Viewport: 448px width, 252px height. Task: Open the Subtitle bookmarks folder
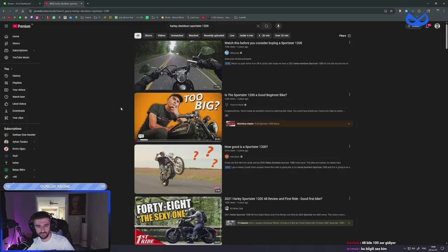(x=240, y=17)
